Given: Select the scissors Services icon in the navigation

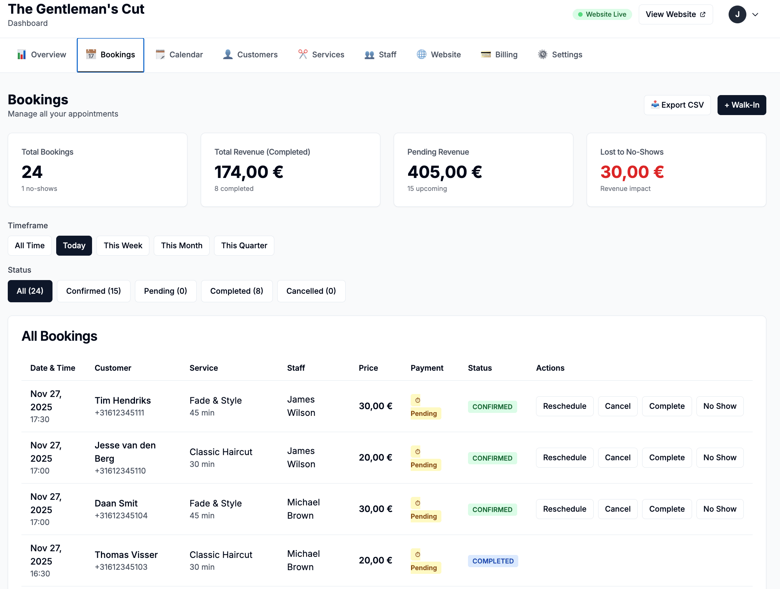Looking at the screenshot, I should click(x=303, y=54).
